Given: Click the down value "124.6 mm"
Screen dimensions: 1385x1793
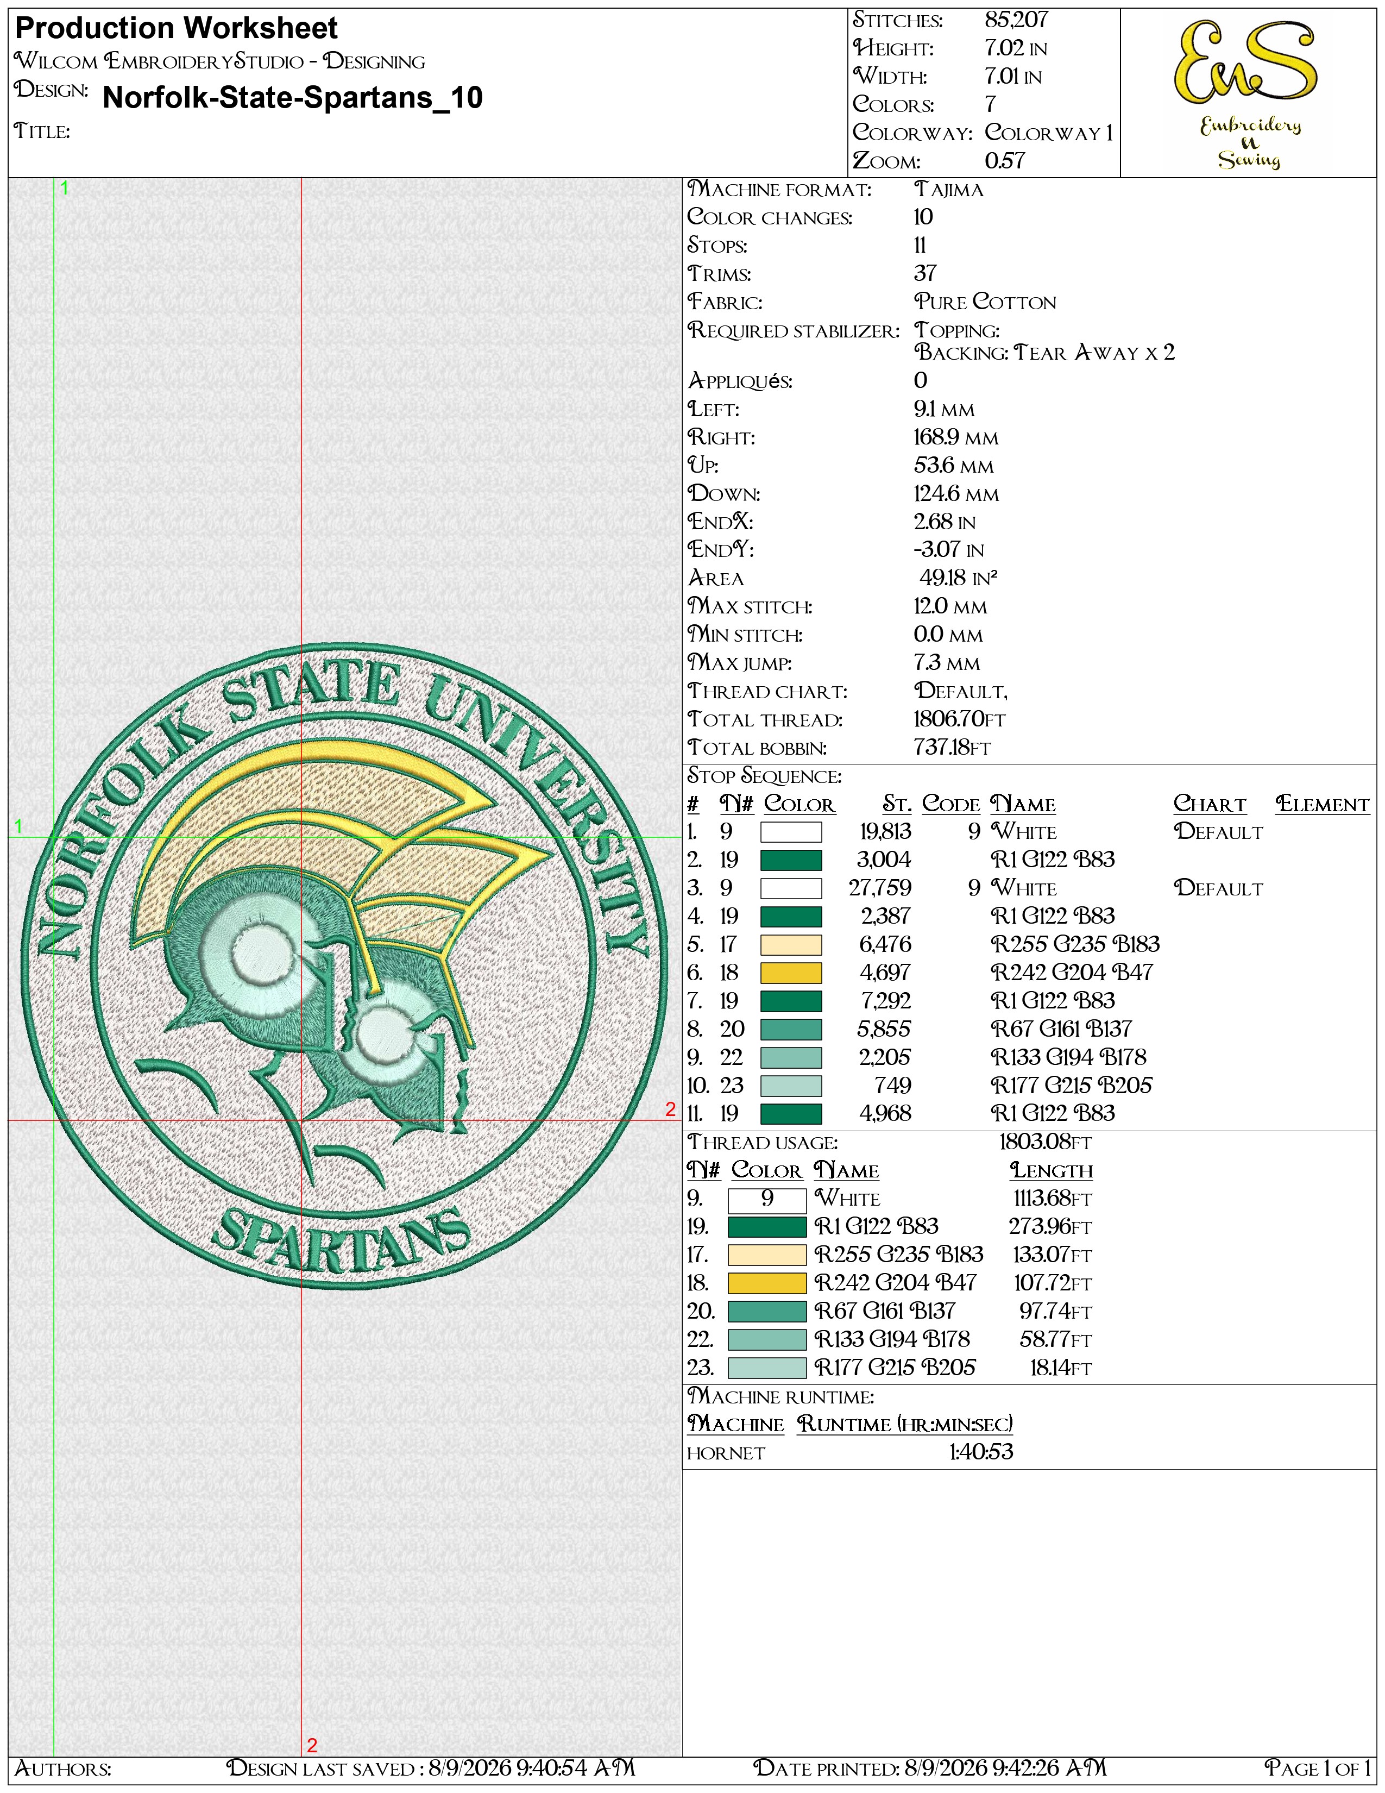Looking at the screenshot, I should pyautogui.click(x=956, y=494).
